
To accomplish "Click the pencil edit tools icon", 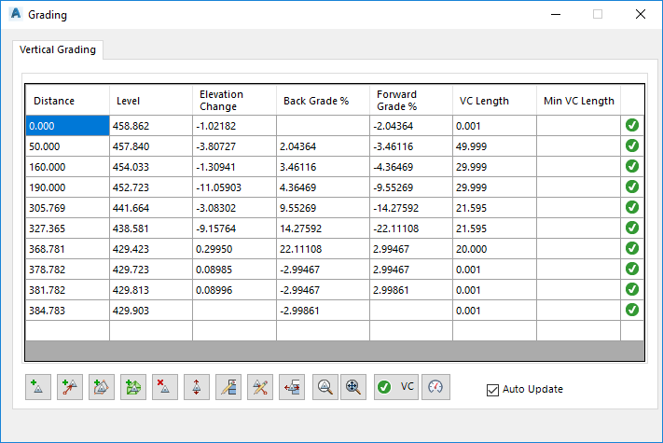I will (x=260, y=387).
